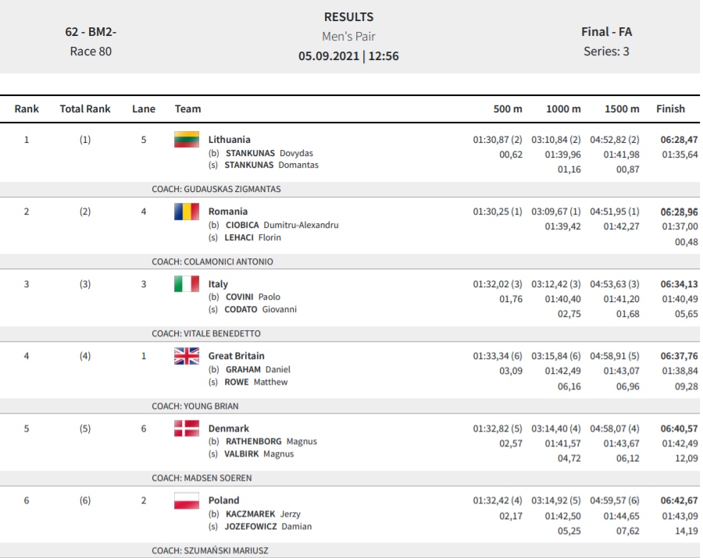703x558 pixels.
Task: Click Lithuania's finish time 06:28,47
Action: pos(679,139)
